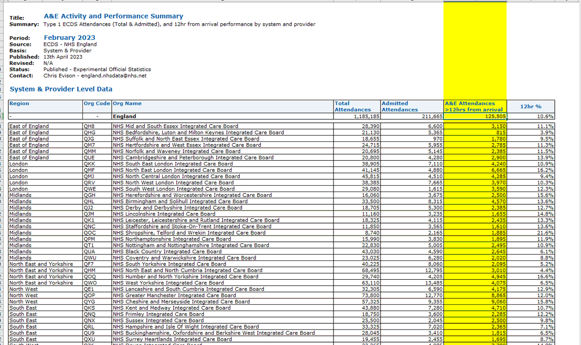This screenshot has height=345, width=581.
Task: Select the title cell 'A&E Activity and Performance Summary'
Action: point(113,16)
